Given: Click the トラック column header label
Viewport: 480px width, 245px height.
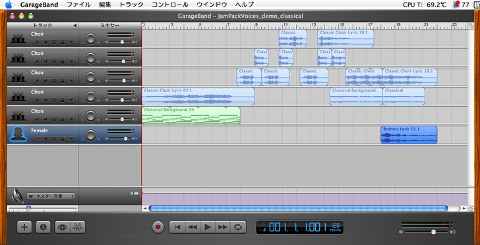Looking at the screenshot, I should 43,26.
